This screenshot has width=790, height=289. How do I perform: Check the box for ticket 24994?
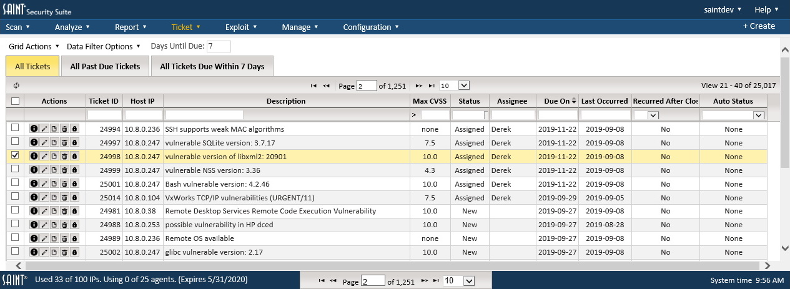(15, 127)
